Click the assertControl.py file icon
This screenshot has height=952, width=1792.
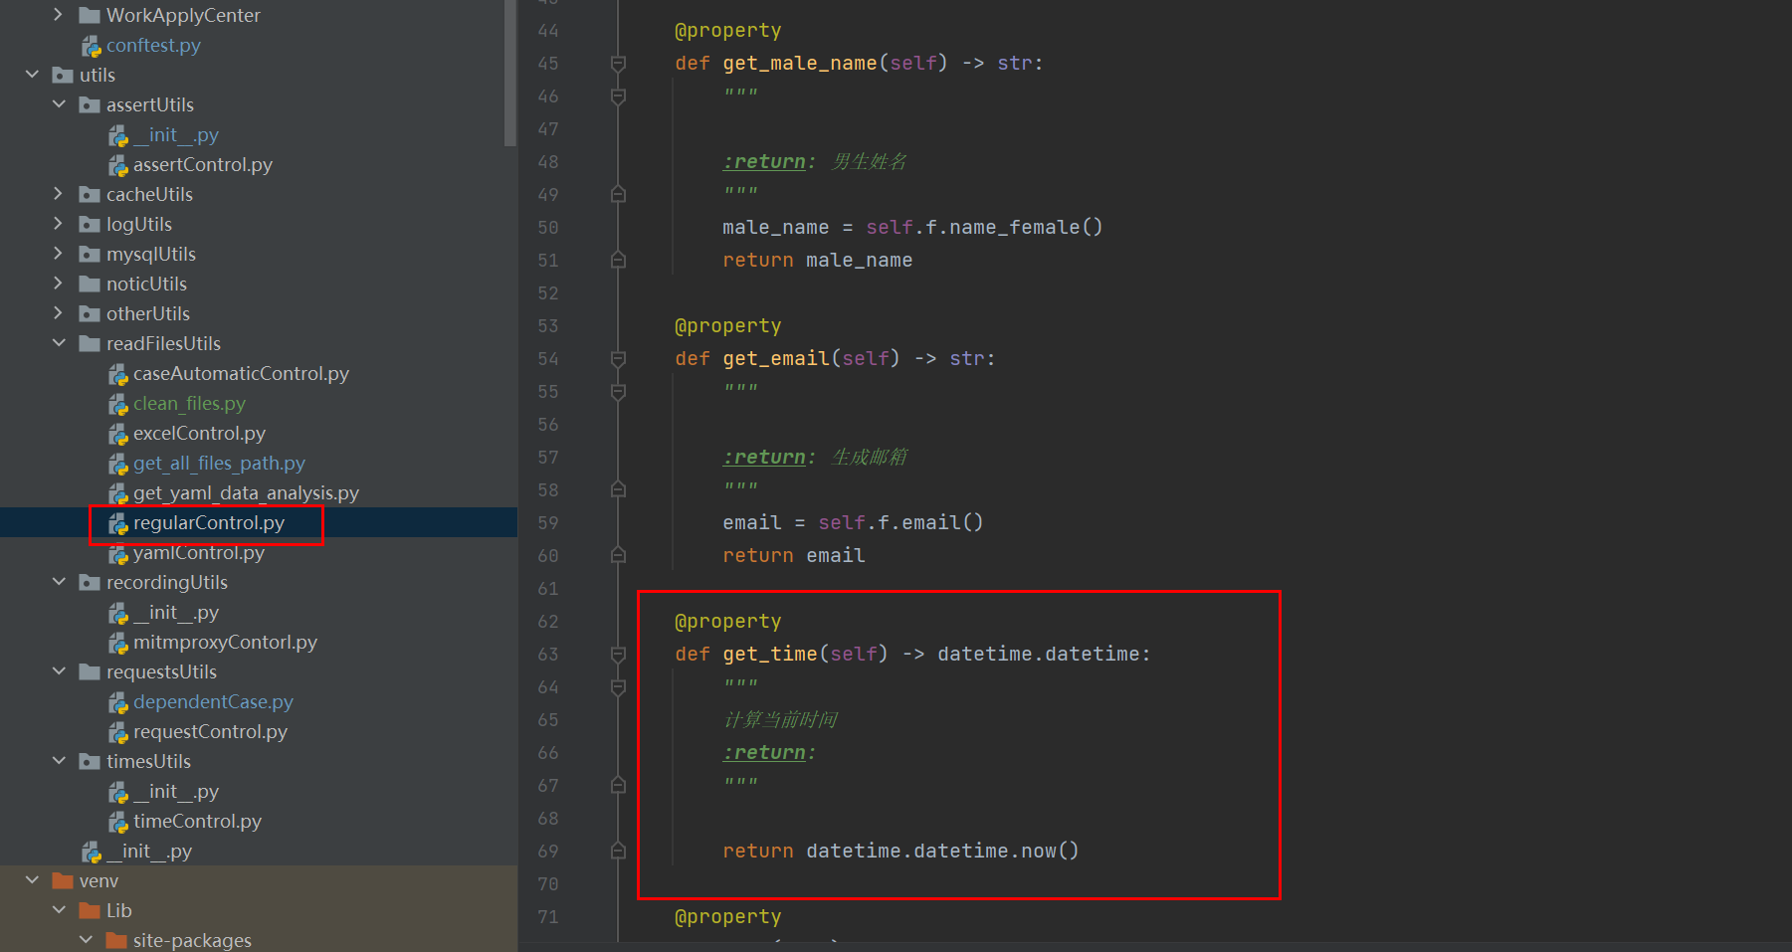coord(118,165)
